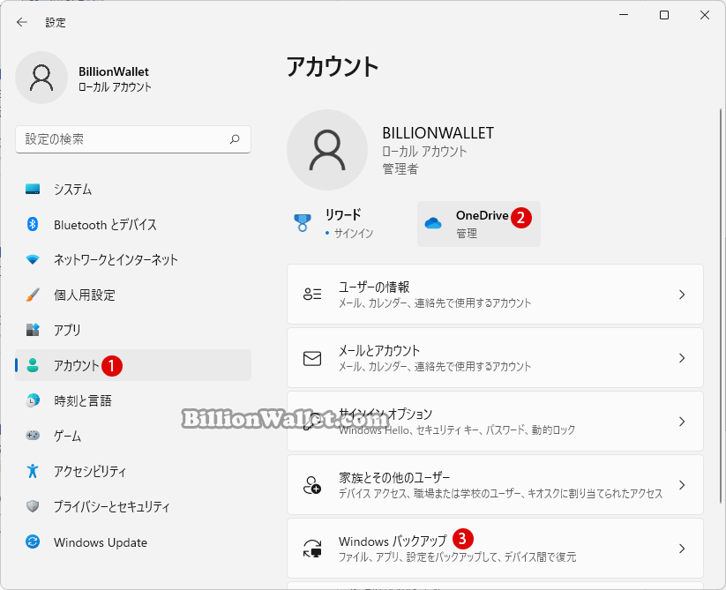Click the BillionWallet profile name

tap(114, 71)
